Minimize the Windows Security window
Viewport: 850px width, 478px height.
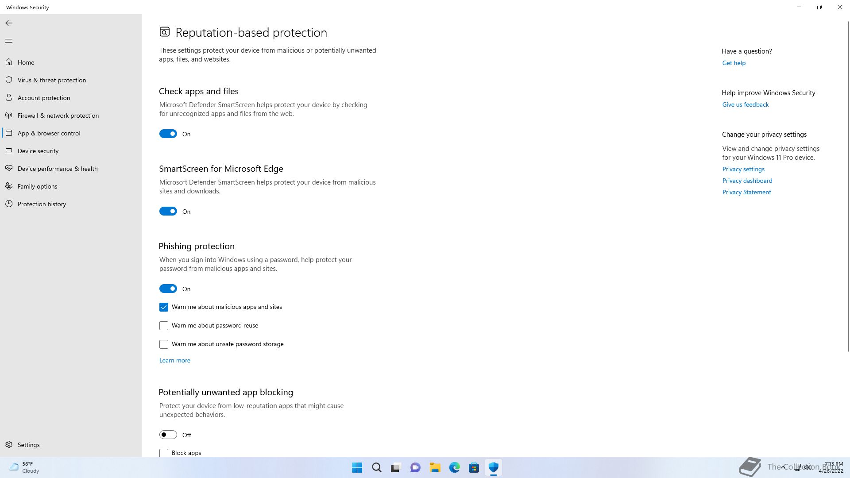799,7
